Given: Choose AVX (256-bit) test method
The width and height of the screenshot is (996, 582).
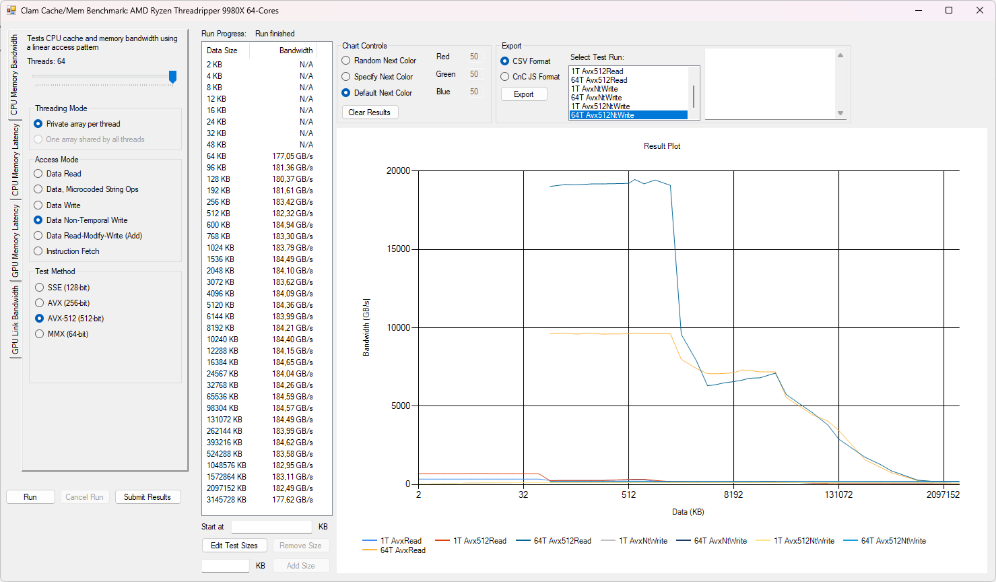Looking at the screenshot, I should (63, 303).
